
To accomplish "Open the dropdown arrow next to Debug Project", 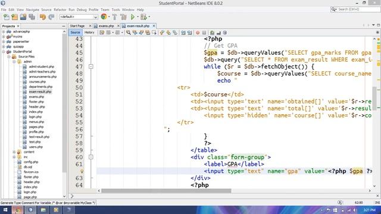I will pyautogui.click(x=149, y=17).
